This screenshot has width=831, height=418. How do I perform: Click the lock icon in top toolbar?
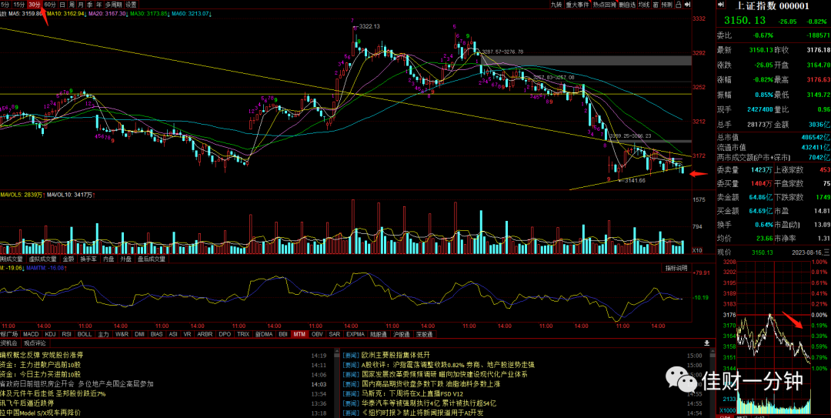tap(679, 5)
